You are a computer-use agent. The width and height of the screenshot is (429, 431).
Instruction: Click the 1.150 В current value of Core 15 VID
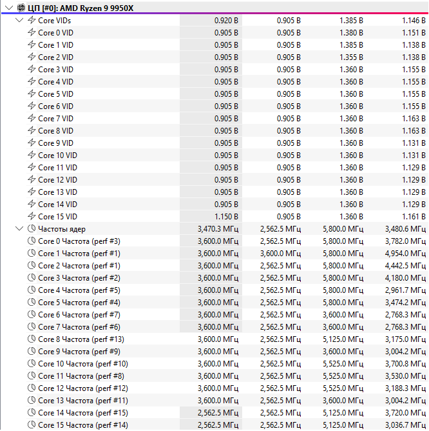pyautogui.click(x=226, y=217)
